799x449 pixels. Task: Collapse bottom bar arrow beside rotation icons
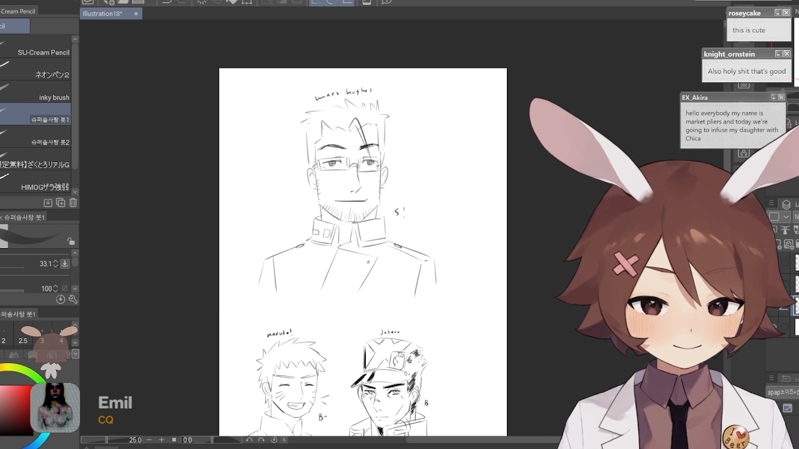(x=284, y=440)
